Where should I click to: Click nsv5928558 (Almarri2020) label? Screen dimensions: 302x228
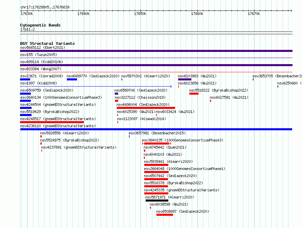click(x=64, y=133)
